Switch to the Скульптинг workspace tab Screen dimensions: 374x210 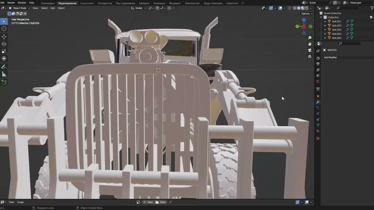[x=87, y=3]
